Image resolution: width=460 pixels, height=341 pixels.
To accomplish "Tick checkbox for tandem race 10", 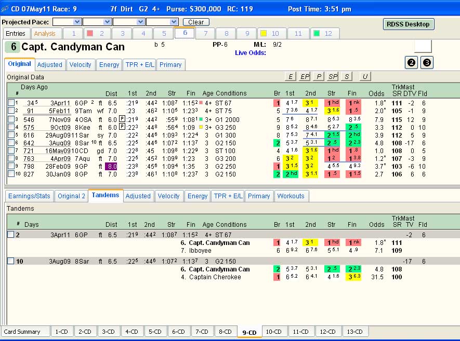I will (10, 261).
